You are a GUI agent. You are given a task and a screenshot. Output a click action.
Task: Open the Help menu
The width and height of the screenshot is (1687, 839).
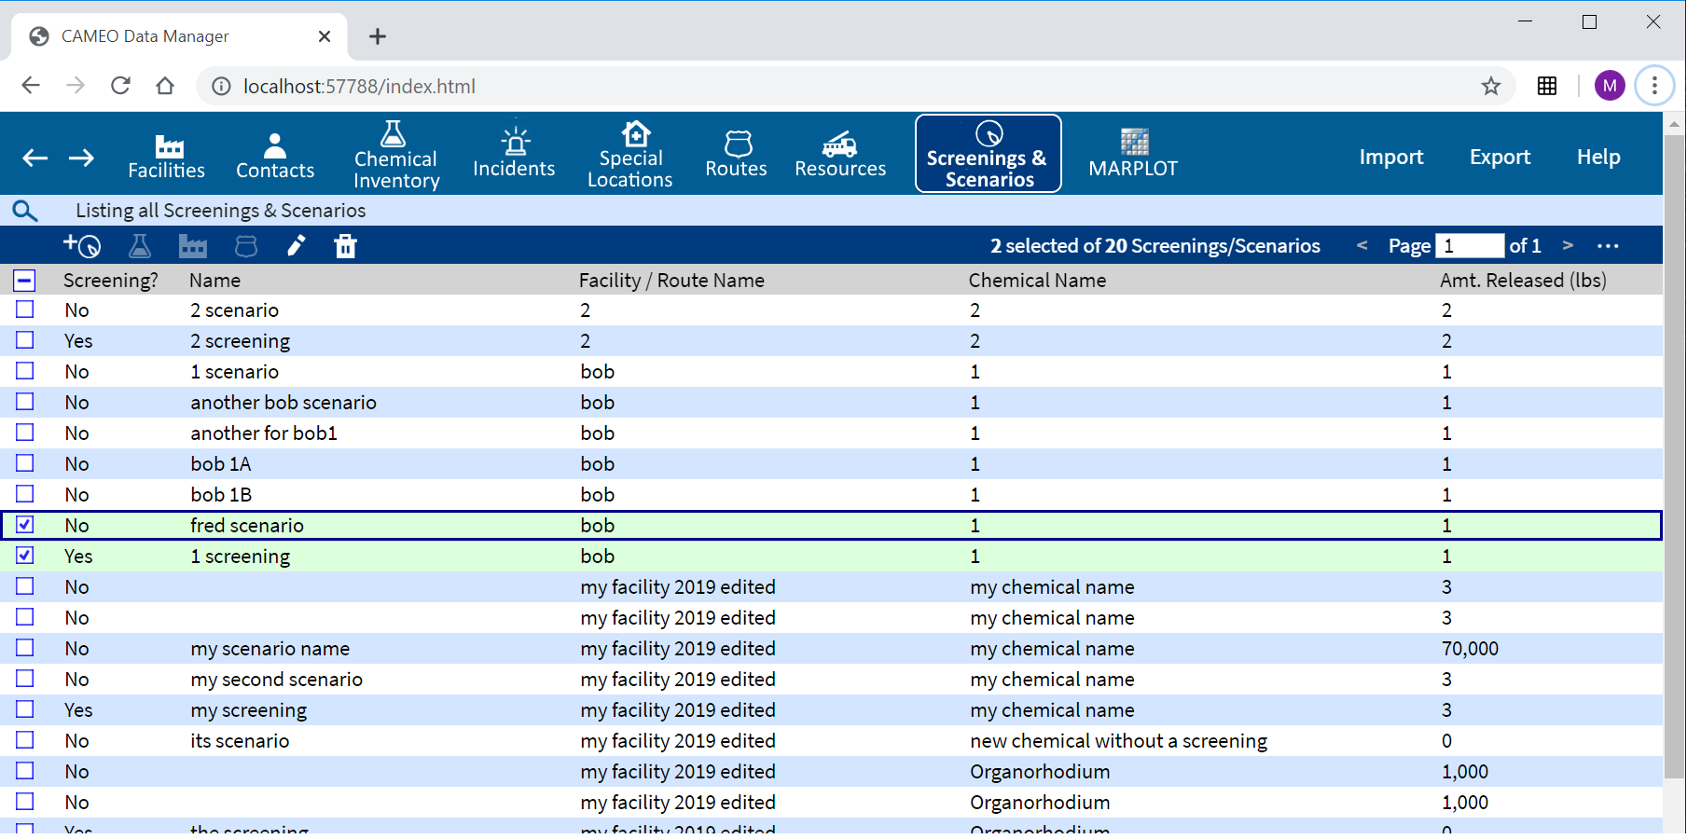coord(1598,157)
